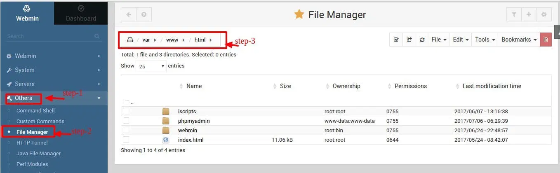Open Java File Manager in sidebar
Image resolution: width=560 pixels, height=173 pixels.
click(x=38, y=153)
